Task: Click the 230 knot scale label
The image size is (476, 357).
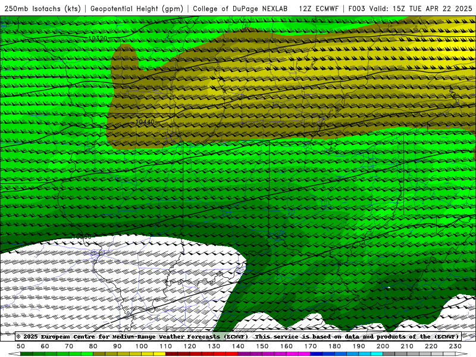Action: tap(455, 346)
